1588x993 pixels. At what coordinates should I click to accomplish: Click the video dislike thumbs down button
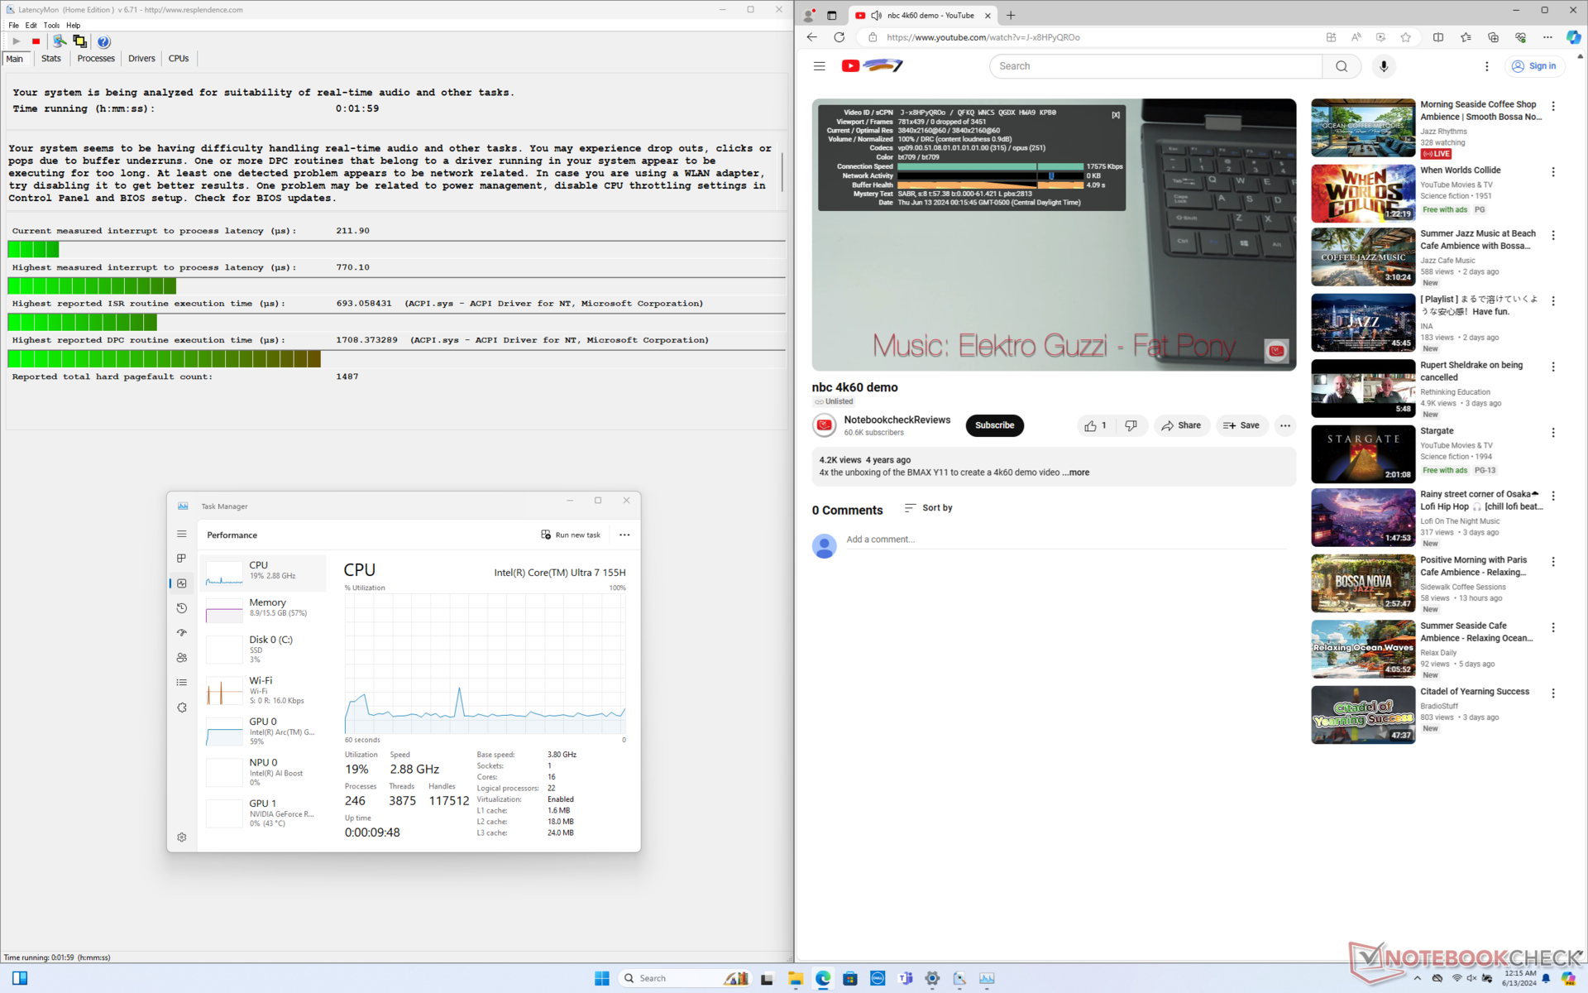pos(1131,425)
